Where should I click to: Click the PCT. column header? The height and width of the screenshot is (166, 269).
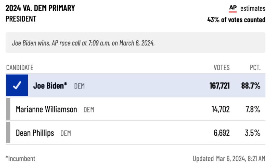coord(255,68)
